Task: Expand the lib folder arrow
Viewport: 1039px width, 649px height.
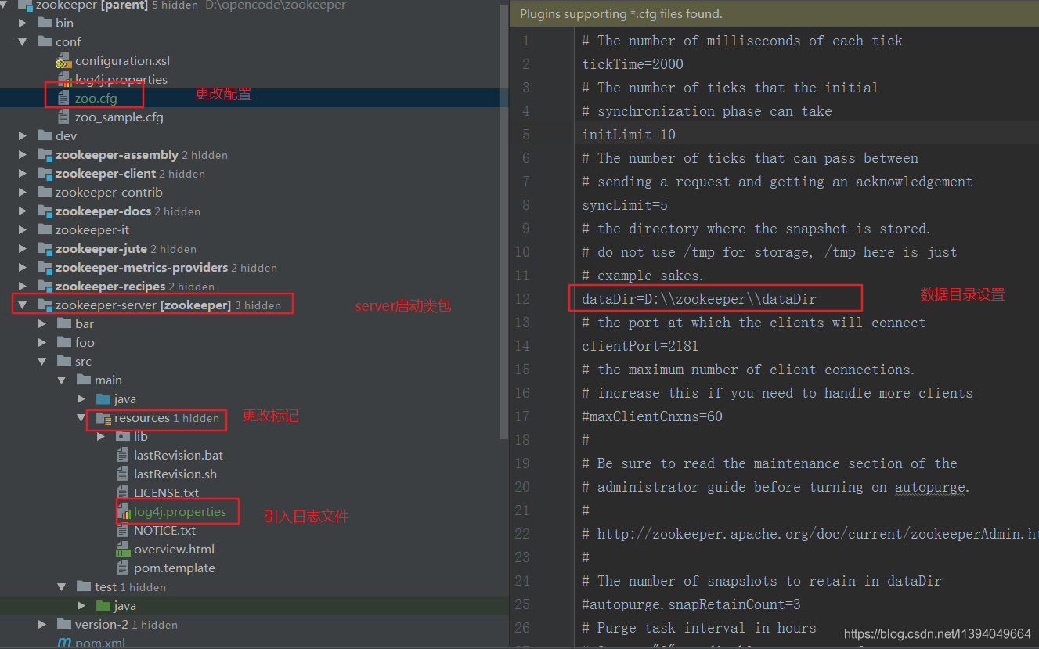Action: [x=101, y=437]
